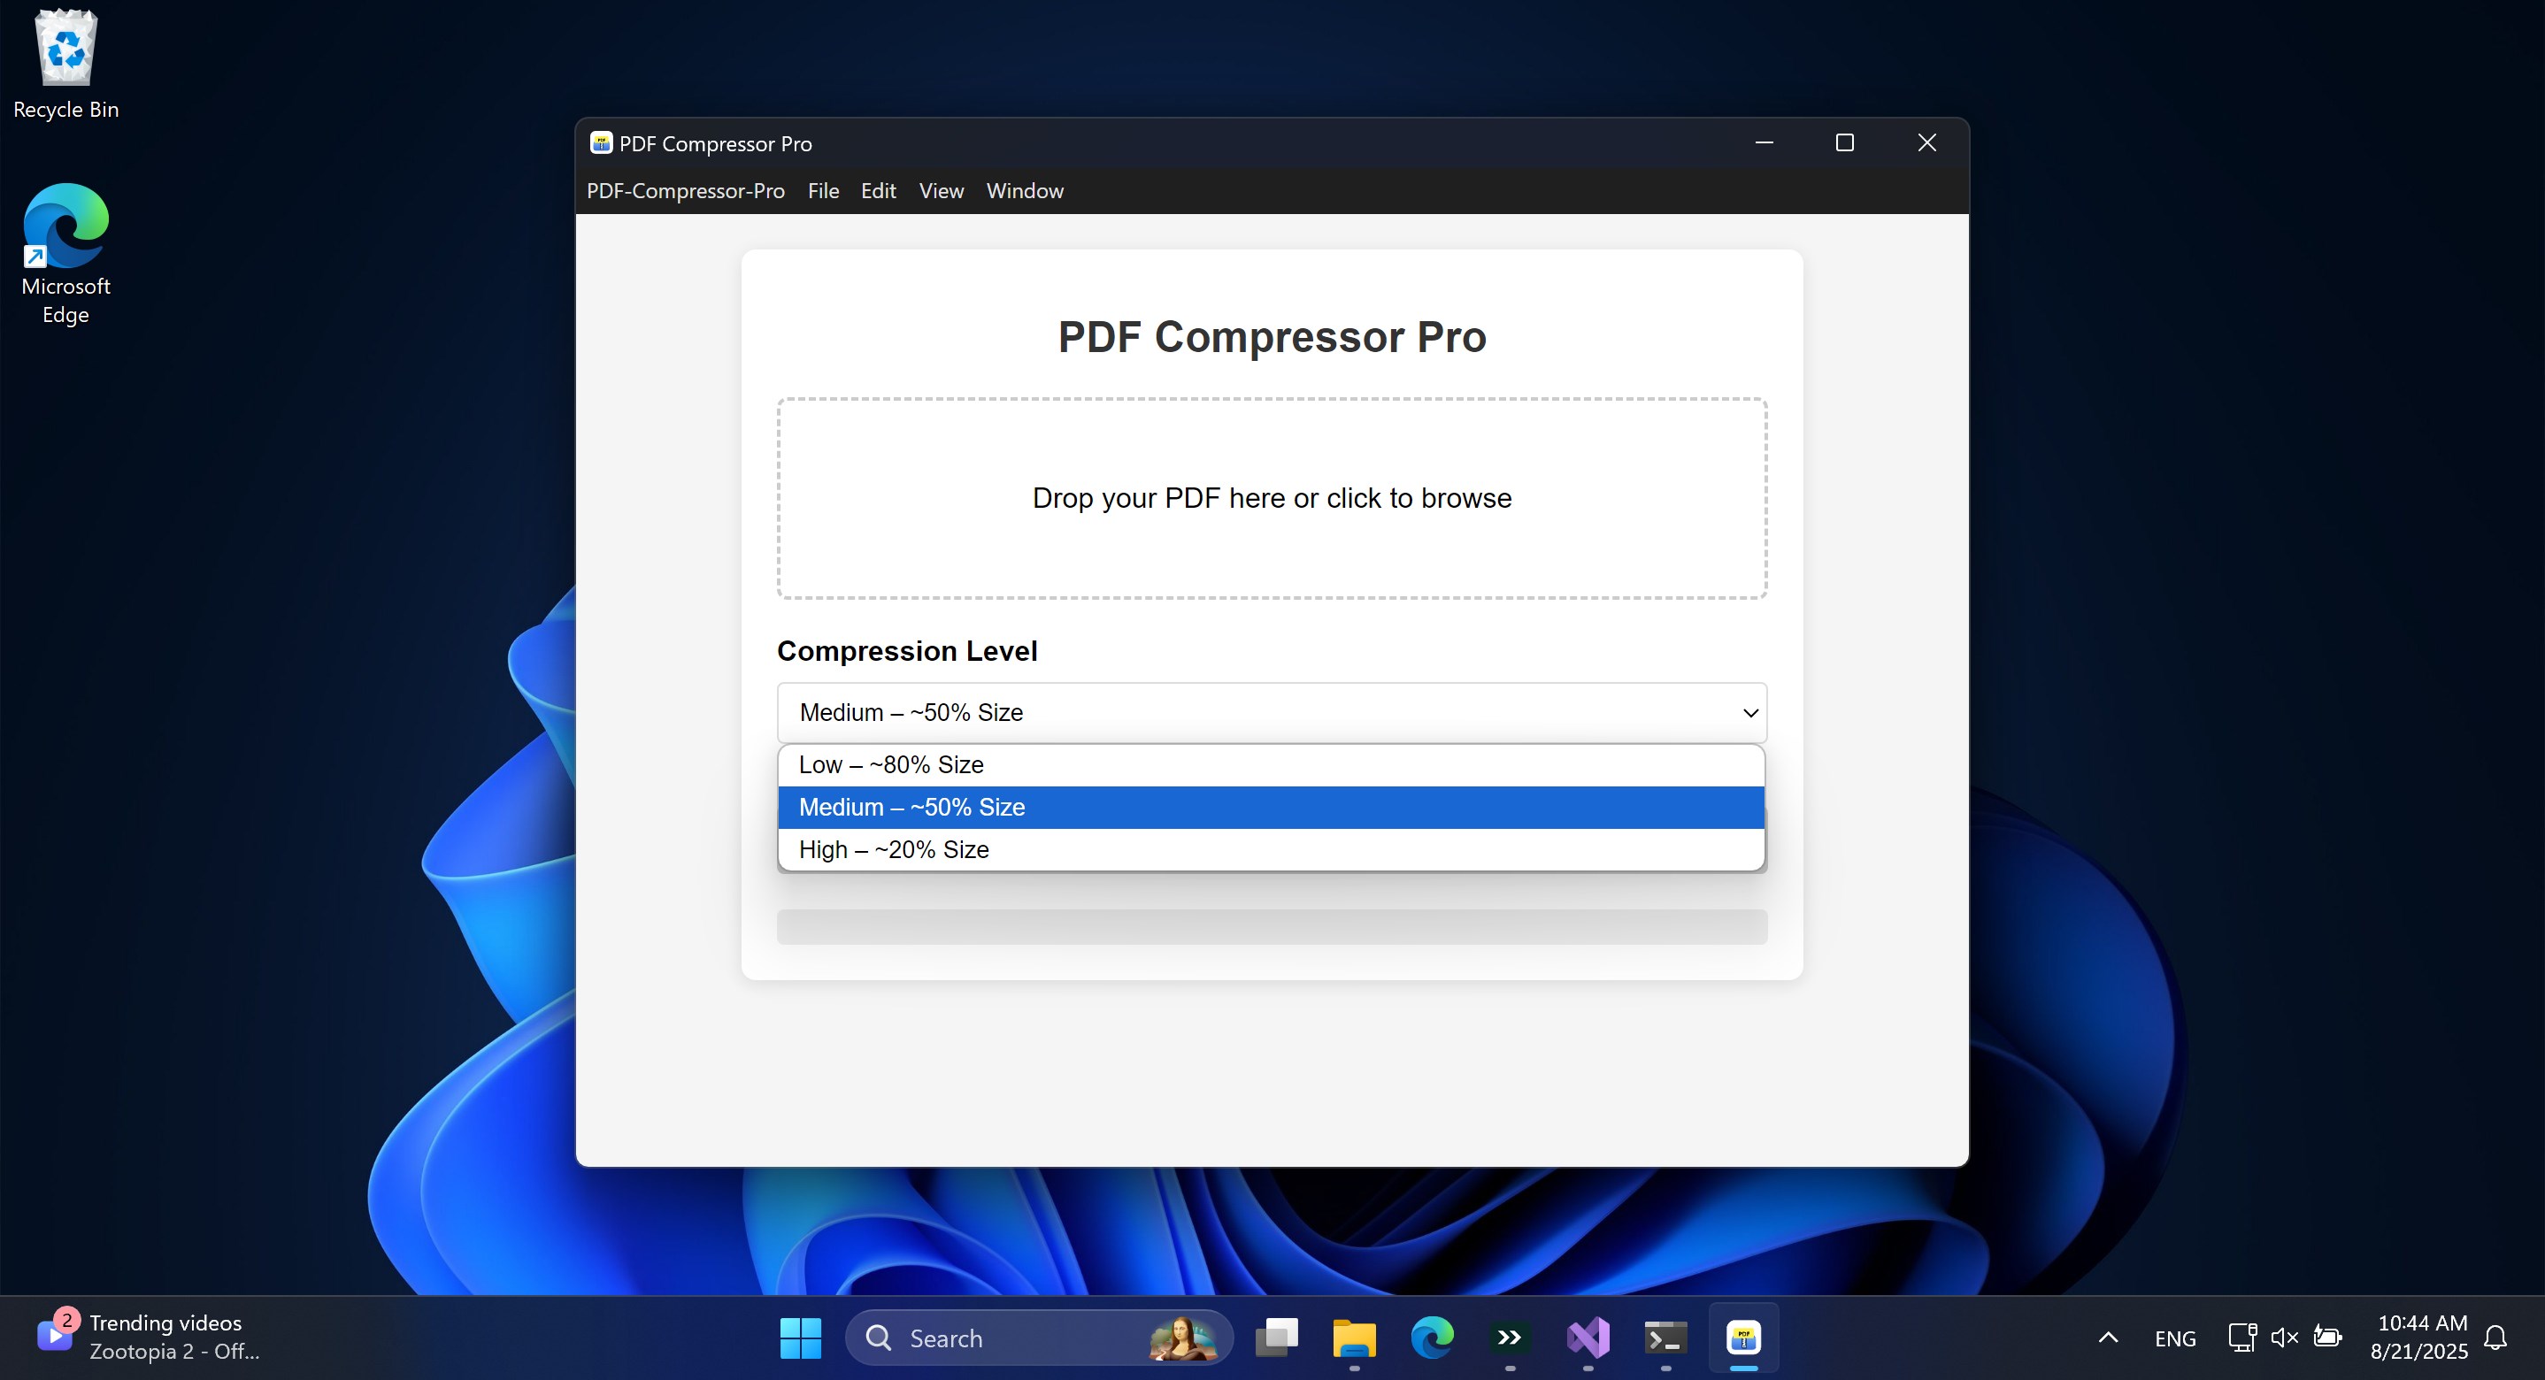
Task: Collapse the Compression Level dropdown box
Action: (x=1271, y=712)
